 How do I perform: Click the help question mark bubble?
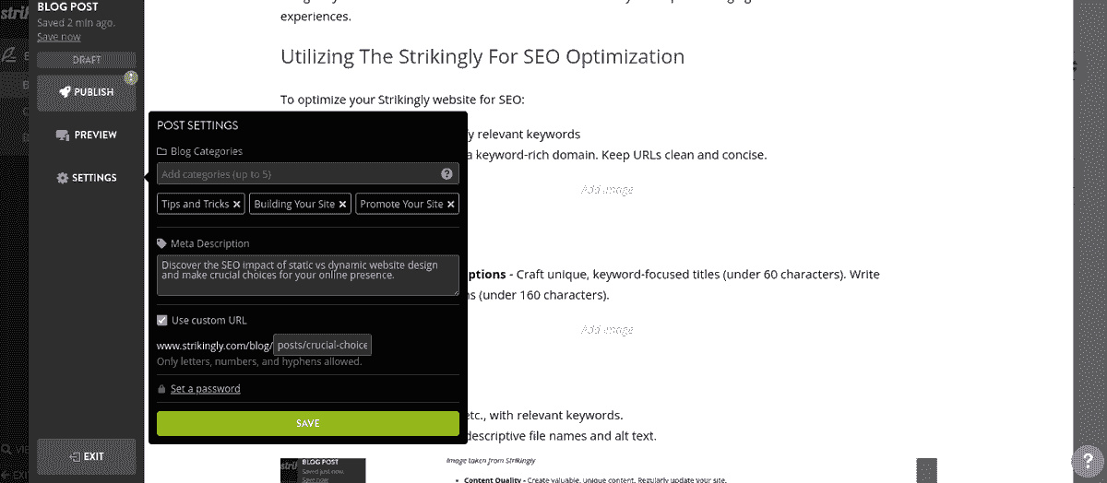click(1087, 461)
